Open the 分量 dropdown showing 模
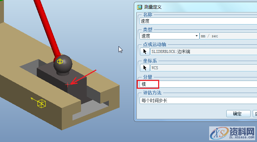 pyautogui.click(x=198, y=84)
